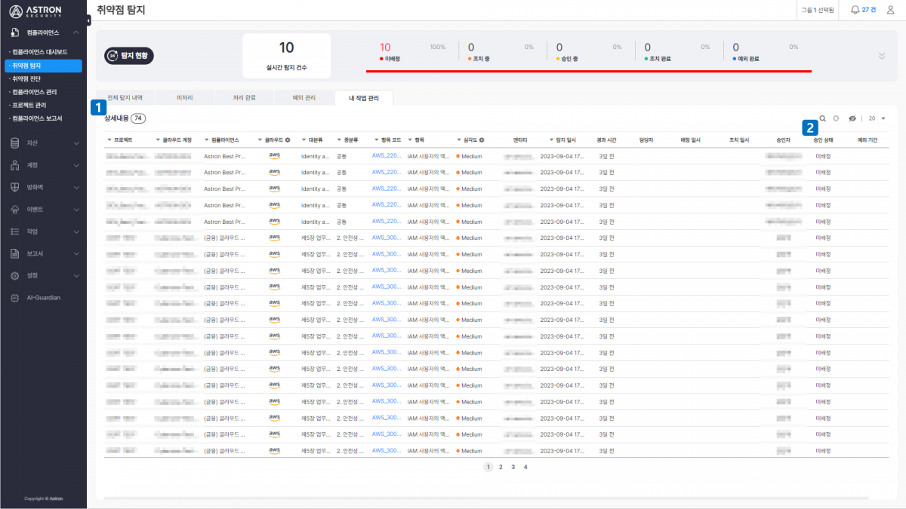
Task: Expand the 설정 menu chevron
Action: (x=76, y=275)
